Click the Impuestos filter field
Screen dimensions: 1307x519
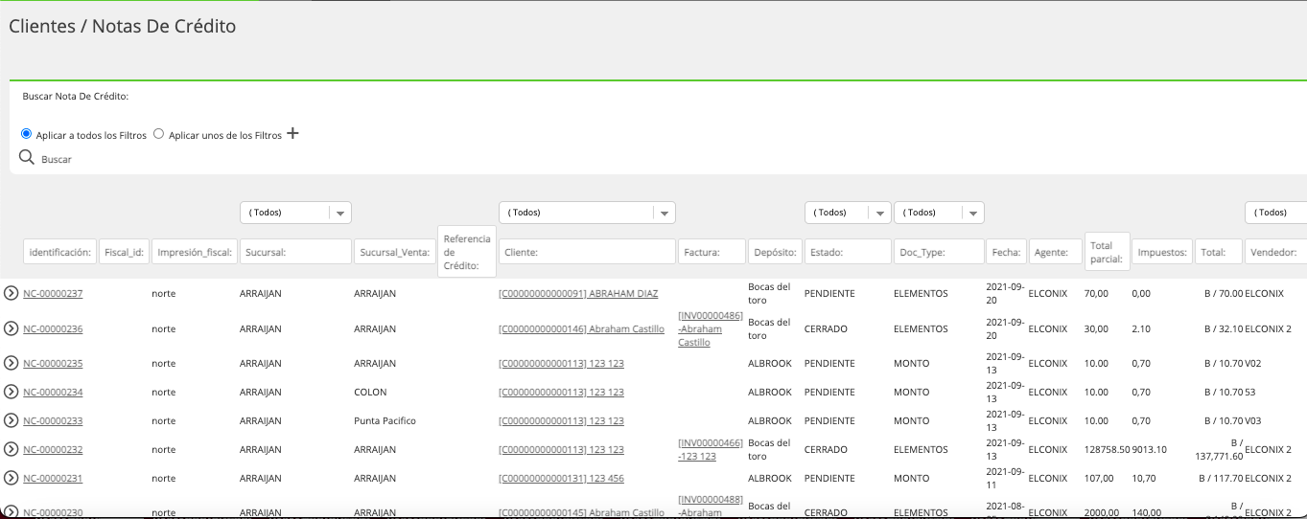click(x=1162, y=252)
